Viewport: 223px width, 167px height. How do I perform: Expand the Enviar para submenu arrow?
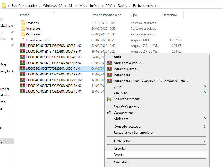pos(205,141)
